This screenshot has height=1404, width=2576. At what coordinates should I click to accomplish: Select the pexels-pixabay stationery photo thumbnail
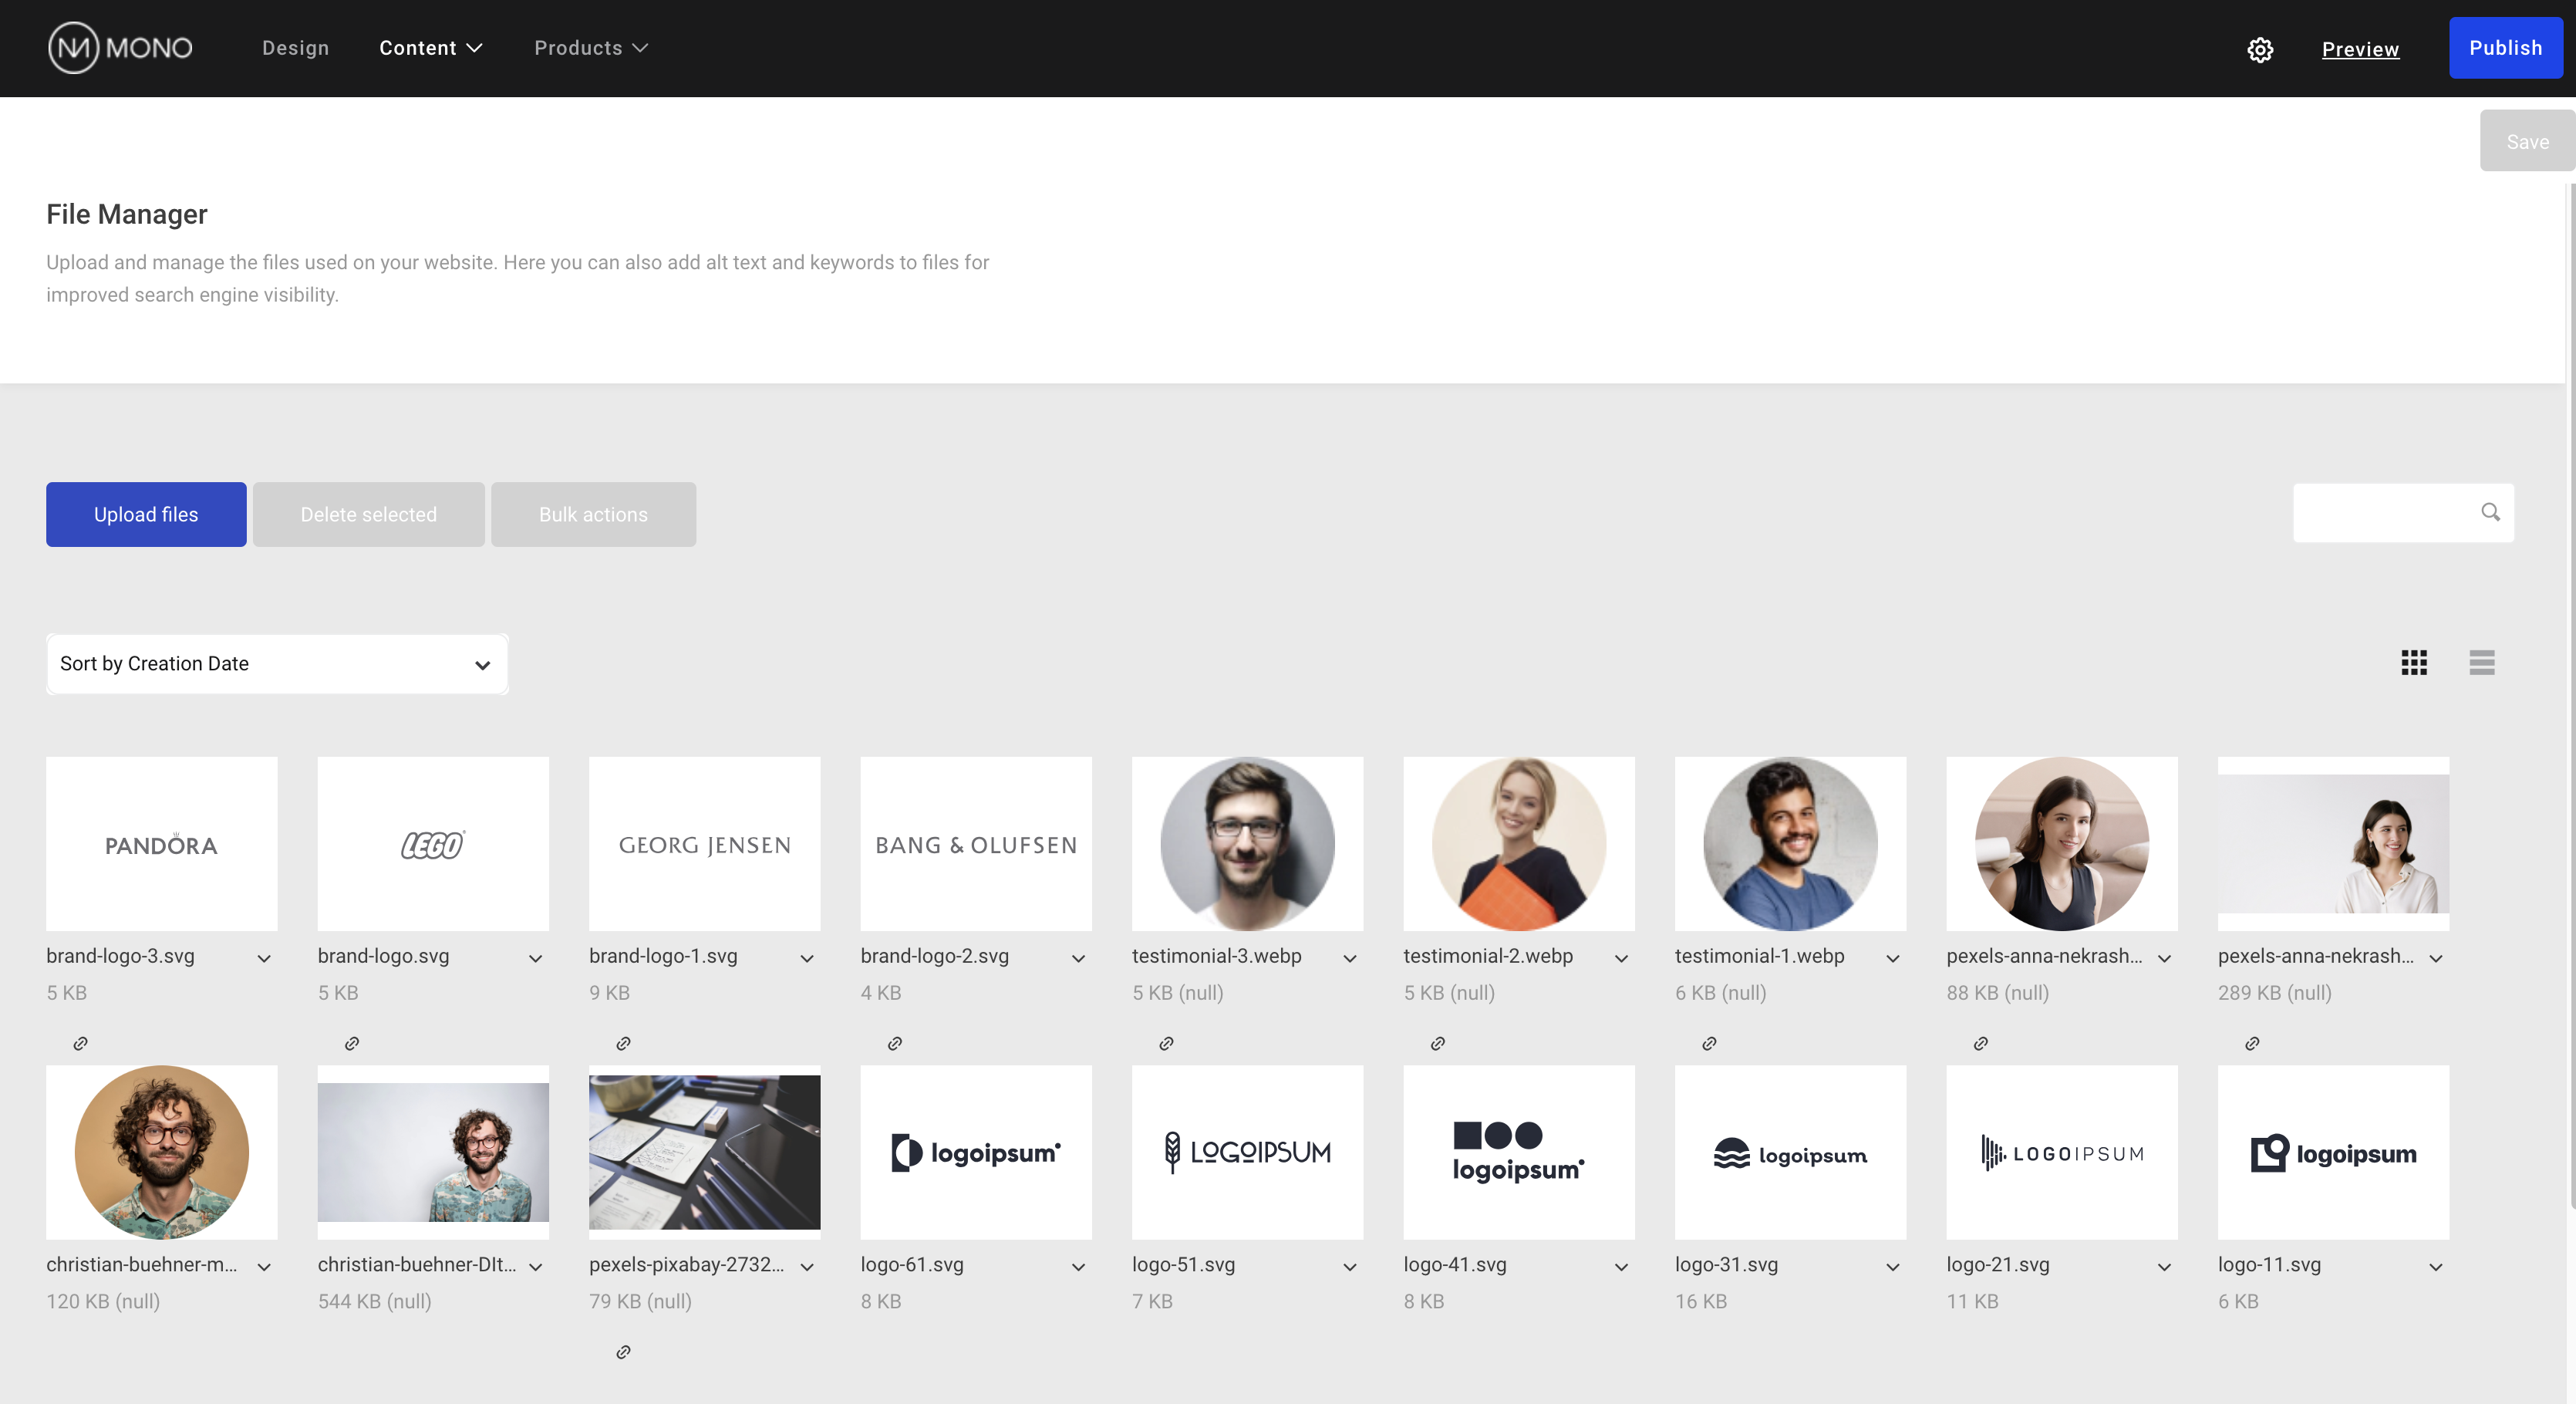click(705, 1152)
